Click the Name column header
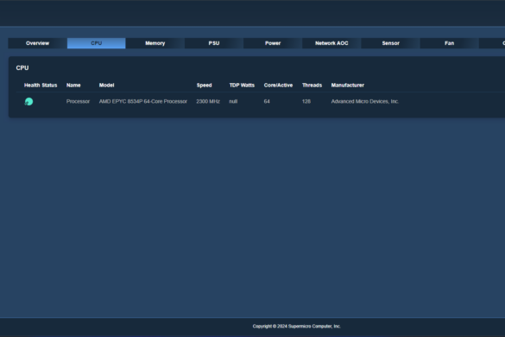 pos(73,86)
